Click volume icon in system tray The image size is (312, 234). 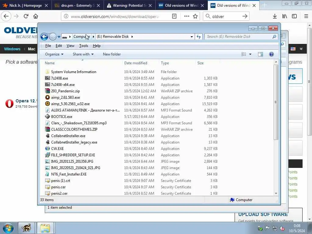point(282,229)
